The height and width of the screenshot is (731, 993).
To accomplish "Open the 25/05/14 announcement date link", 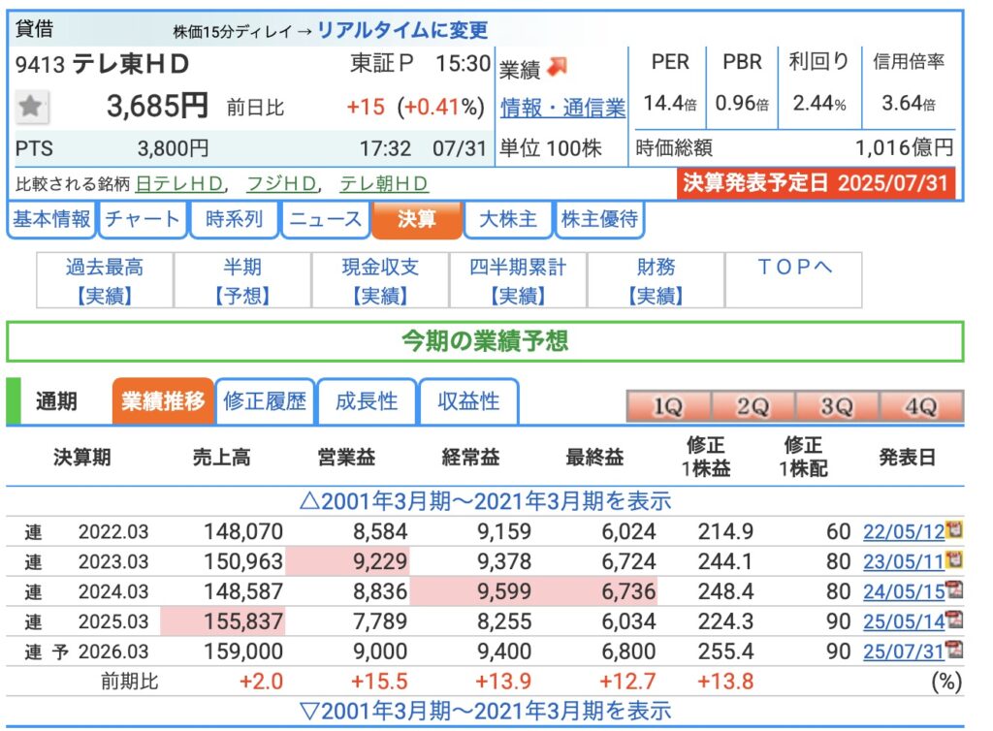I will [x=904, y=621].
